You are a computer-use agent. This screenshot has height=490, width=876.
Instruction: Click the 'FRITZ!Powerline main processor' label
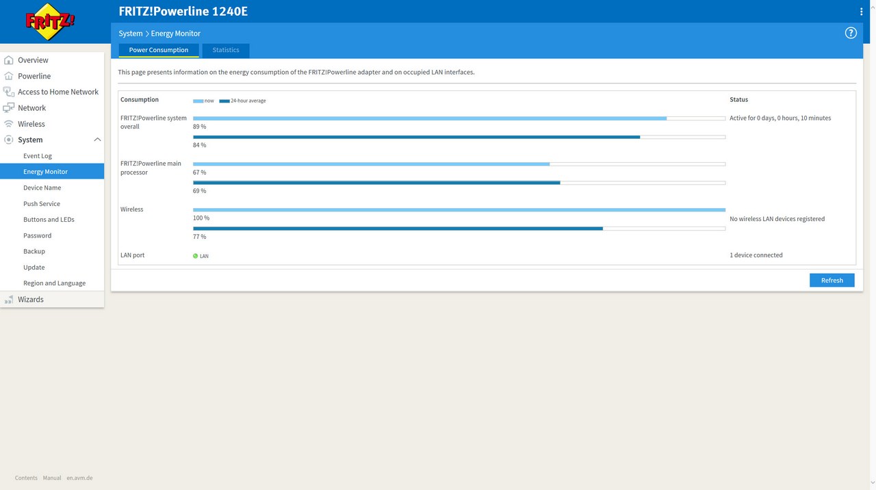pyautogui.click(x=151, y=168)
